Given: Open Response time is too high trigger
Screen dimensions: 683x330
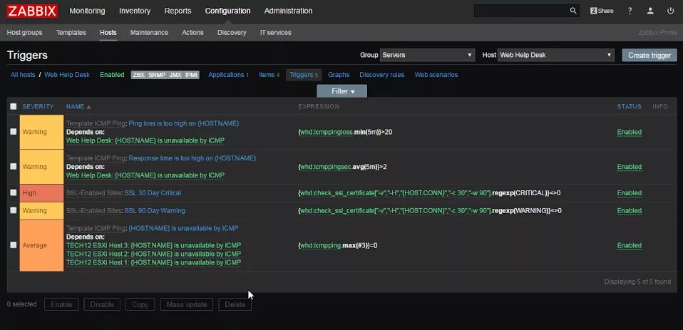Looking at the screenshot, I should [x=192, y=158].
